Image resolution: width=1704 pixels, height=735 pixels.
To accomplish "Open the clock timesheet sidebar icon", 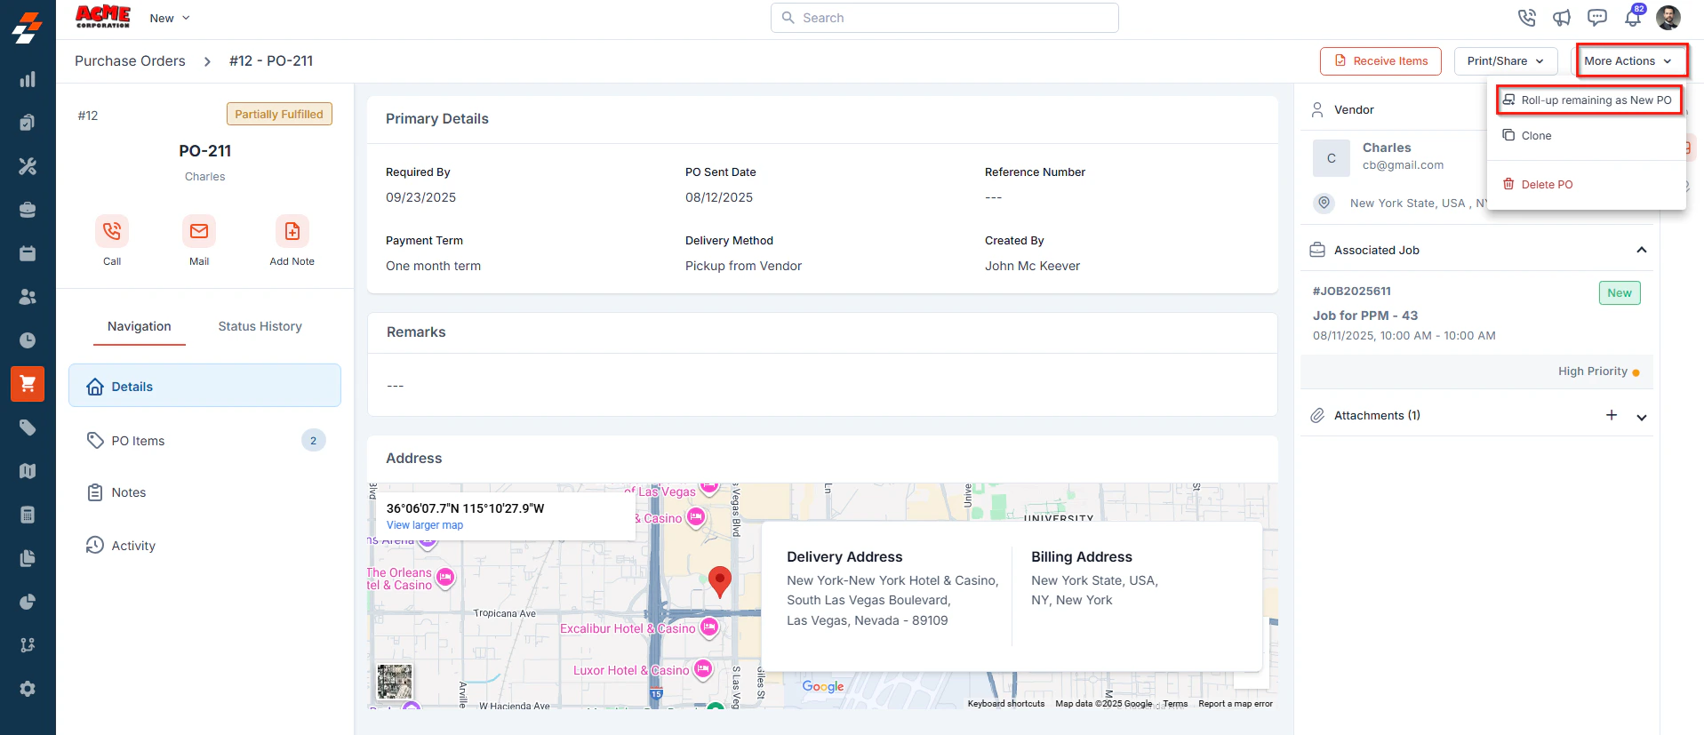I will click(28, 340).
